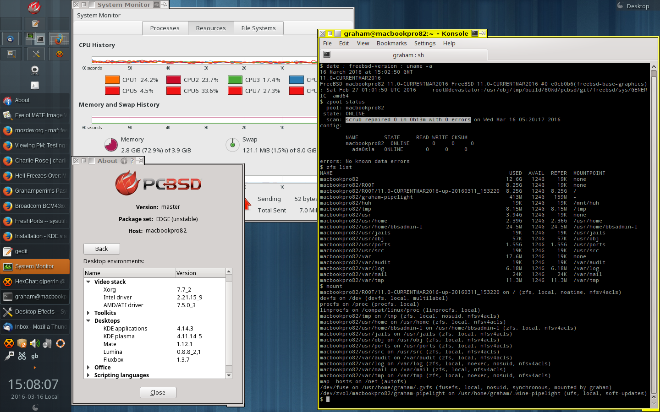Click the CPU1 orange color swatch
Image resolution: width=660 pixels, height=412 pixels.
point(112,80)
